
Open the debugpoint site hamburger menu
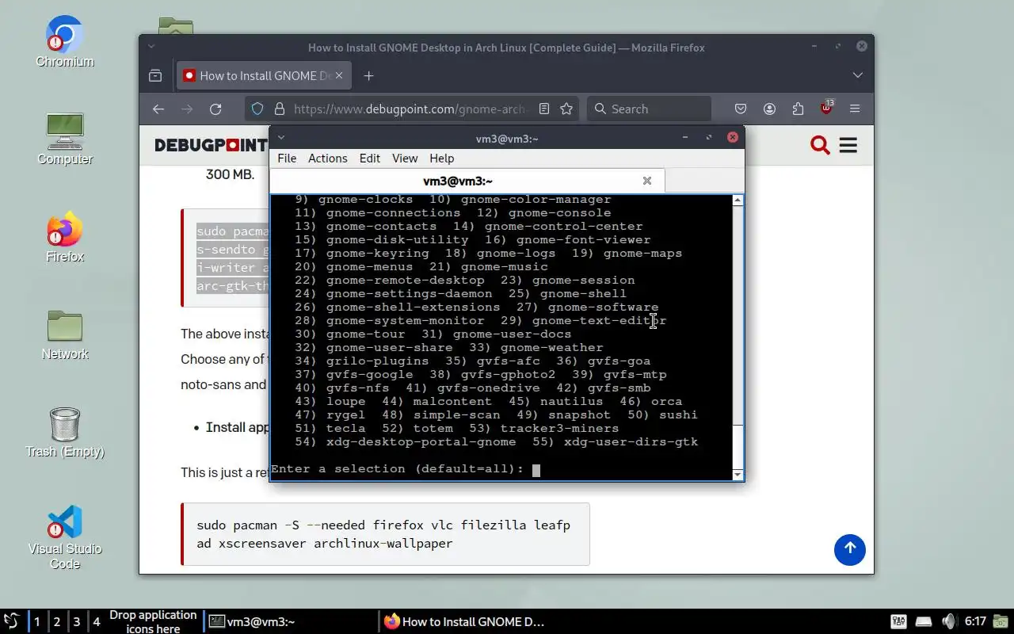click(x=848, y=145)
